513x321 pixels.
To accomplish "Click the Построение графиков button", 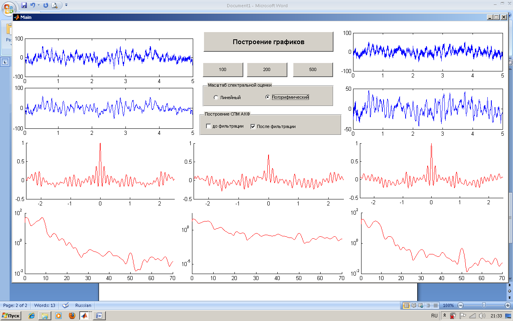I will (269, 42).
